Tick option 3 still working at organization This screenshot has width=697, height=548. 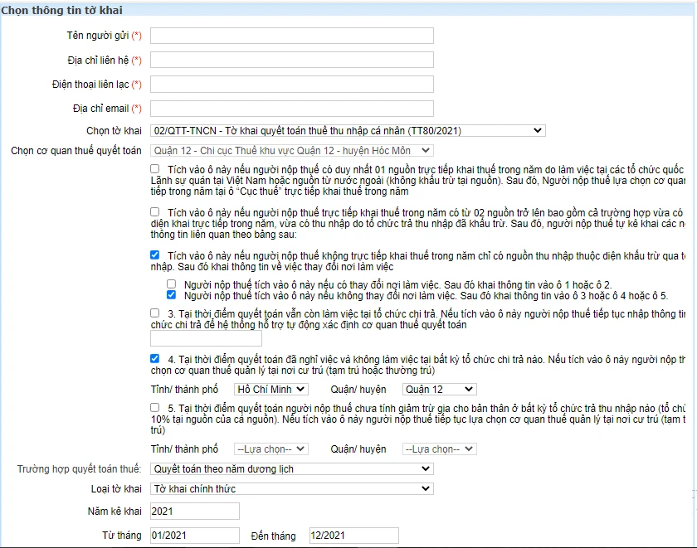click(155, 313)
